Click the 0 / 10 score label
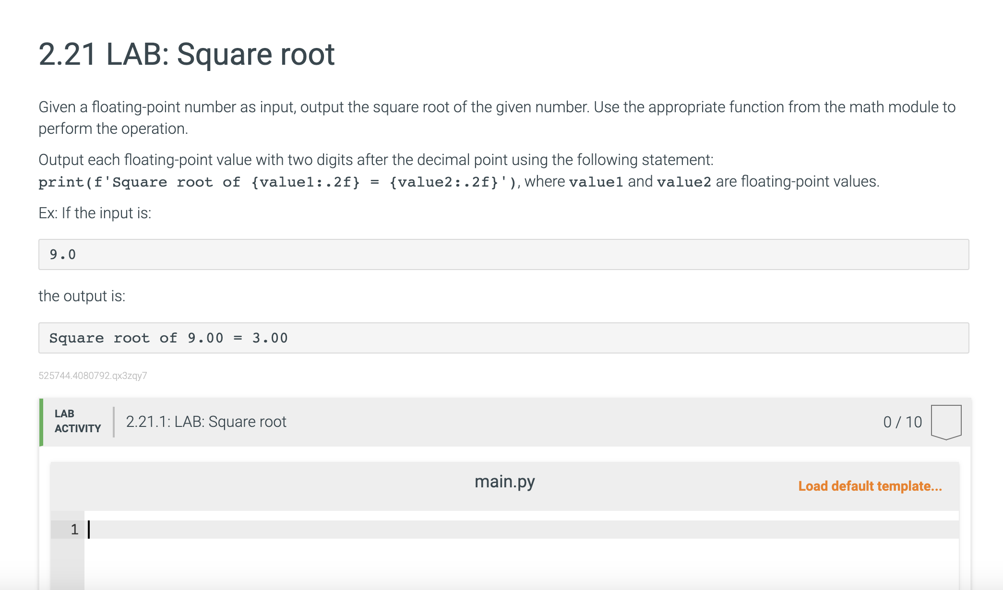Screen dimensions: 1003x590 [902, 422]
